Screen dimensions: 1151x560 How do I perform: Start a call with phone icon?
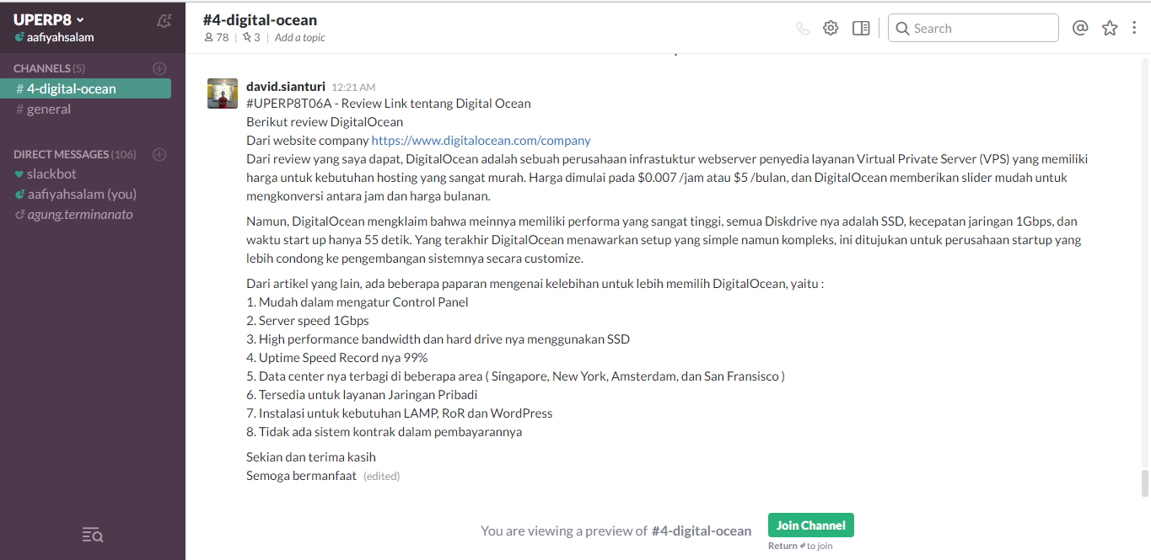(x=803, y=28)
